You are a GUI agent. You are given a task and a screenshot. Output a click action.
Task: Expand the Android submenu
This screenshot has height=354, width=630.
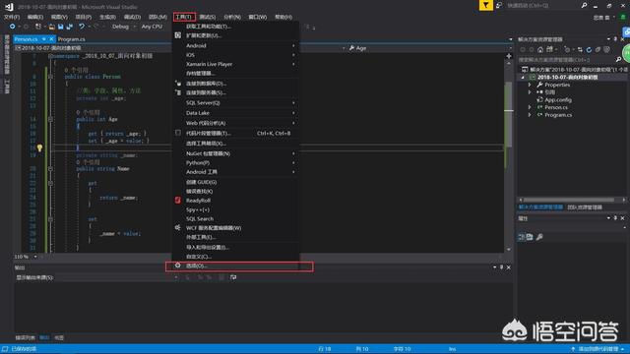click(x=236, y=46)
